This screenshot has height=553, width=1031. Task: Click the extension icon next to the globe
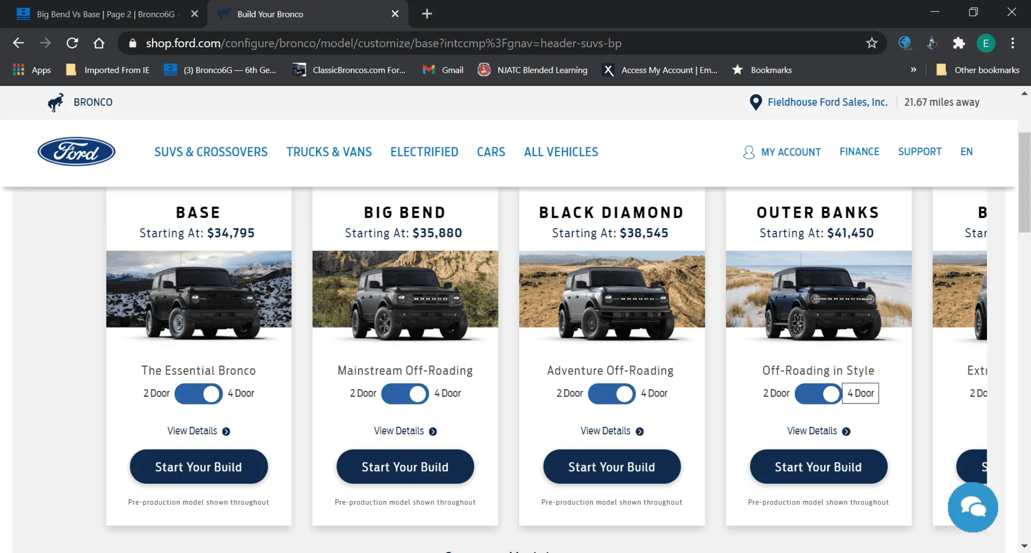[x=932, y=43]
